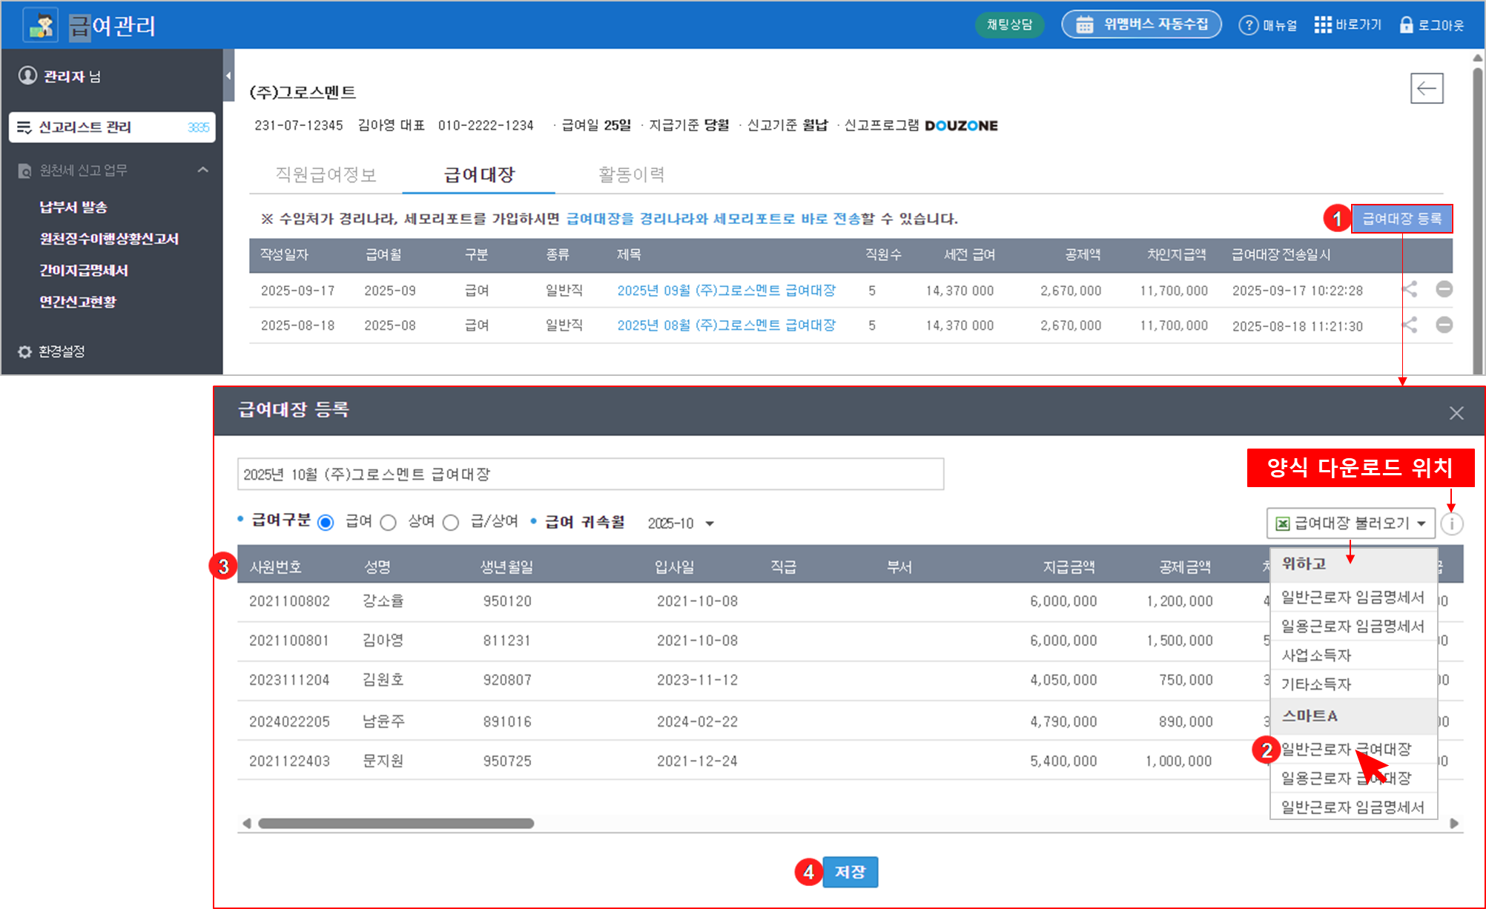Select the 급여 radio button
Screen dimensions: 1486x909
[x=326, y=523]
